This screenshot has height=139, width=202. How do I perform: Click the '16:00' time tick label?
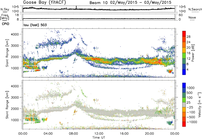[x=124, y=134]
